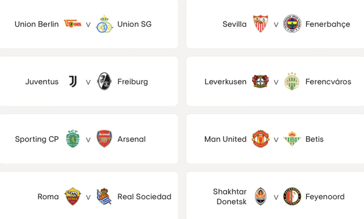The height and width of the screenshot is (219, 364).
Task: Click the Union SG club crest
Action: click(104, 24)
